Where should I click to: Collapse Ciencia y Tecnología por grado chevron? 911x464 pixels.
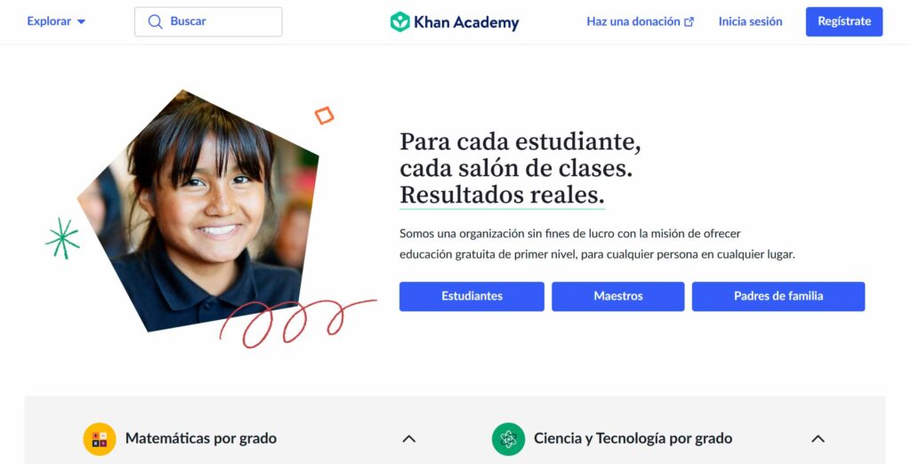click(818, 439)
